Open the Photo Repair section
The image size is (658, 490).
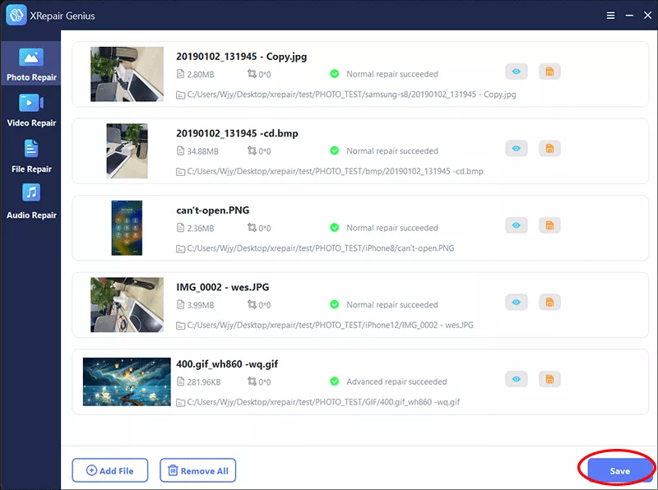[30, 65]
